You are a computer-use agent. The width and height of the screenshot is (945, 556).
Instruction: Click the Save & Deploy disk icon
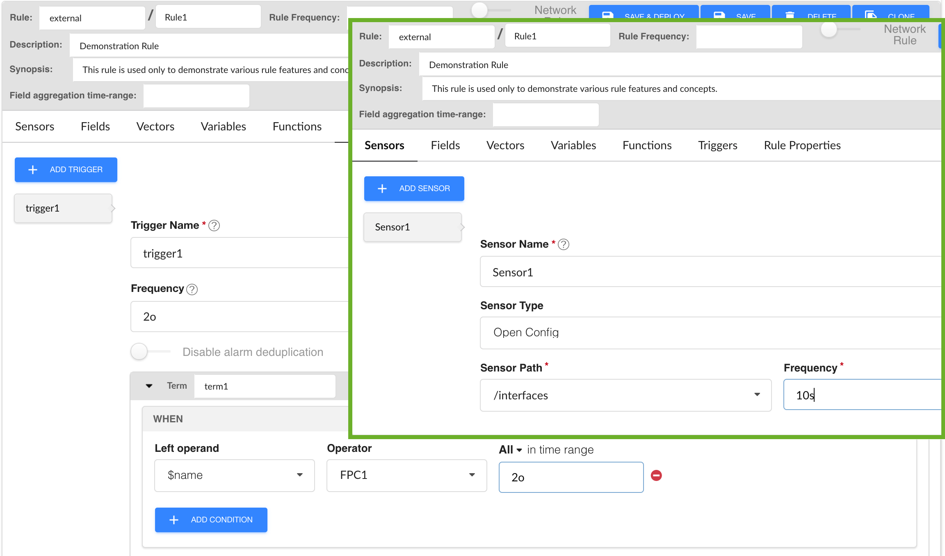[x=607, y=16]
